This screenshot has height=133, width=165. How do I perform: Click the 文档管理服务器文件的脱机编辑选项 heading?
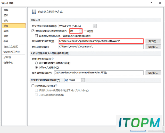tap(49, 53)
